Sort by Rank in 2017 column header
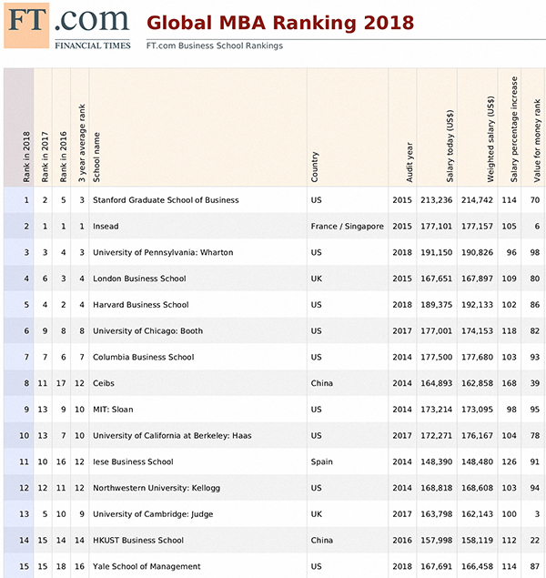 tap(45, 157)
